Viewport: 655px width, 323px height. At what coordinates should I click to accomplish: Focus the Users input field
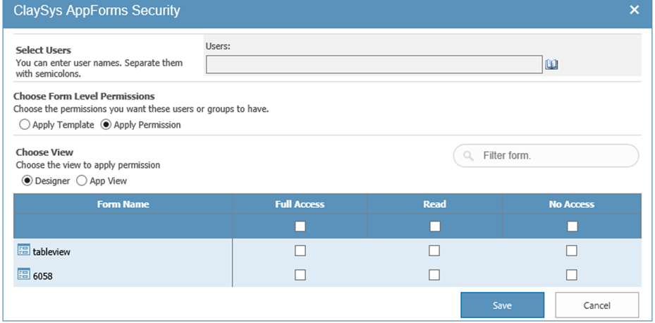tap(374, 64)
